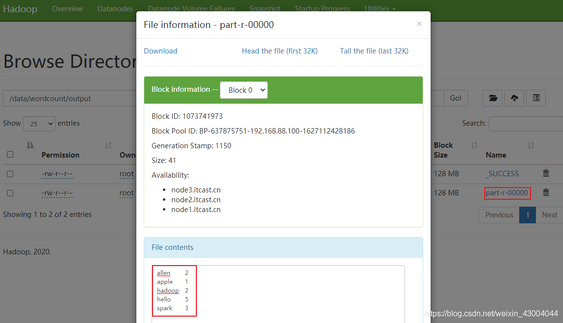Screen dimensions: 563x323
Task: Click the Block Pool ID text line
Action: pyautogui.click(x=253, y=131)
